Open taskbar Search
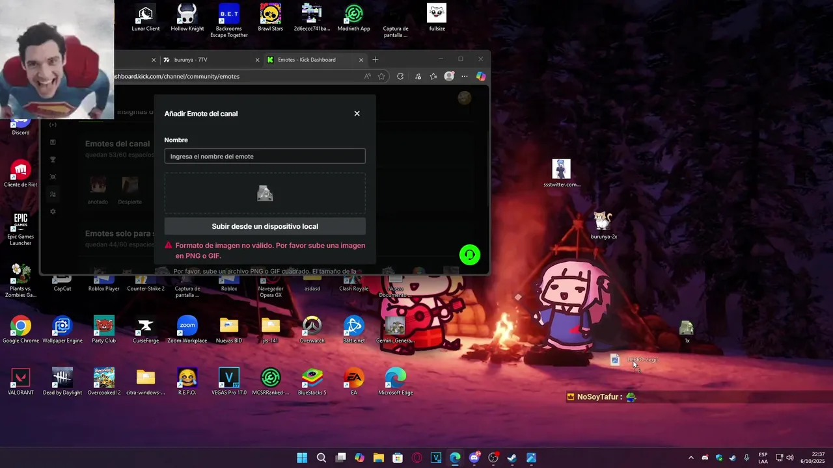 321,458
